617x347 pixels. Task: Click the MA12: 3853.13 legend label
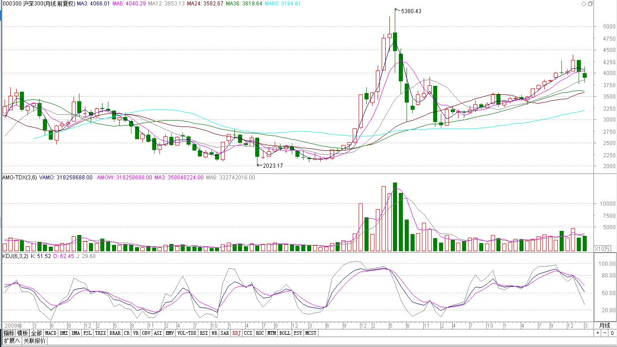click(166, 4)
